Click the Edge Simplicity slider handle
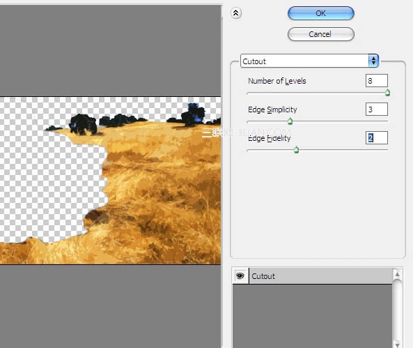This screenshot has height=348, width=413. [290, 121]
